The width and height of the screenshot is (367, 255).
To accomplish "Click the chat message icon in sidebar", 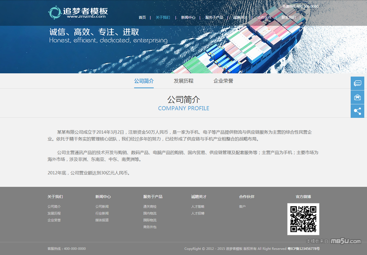I will [357, 83].
